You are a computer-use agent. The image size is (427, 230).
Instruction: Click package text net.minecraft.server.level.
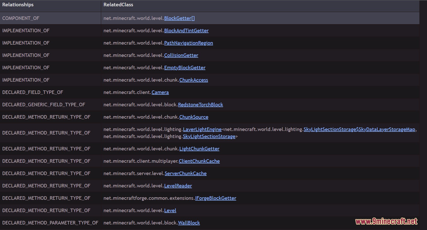(134, 173)
